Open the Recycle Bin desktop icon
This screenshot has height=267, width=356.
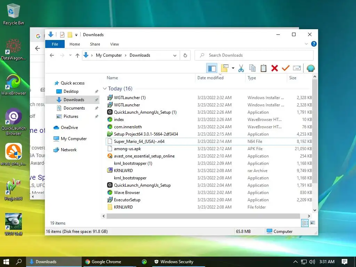(x=14, y=14)
